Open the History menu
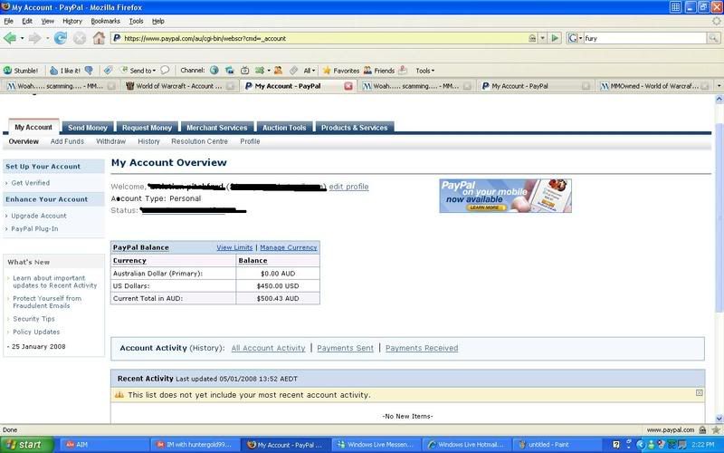The image size is (724, 453). [x=72, y=21]
